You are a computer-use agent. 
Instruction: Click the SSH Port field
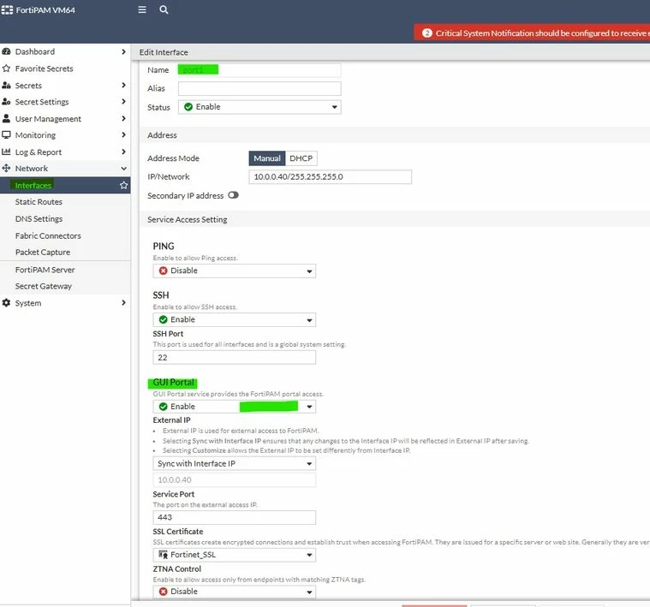[234, 358]
